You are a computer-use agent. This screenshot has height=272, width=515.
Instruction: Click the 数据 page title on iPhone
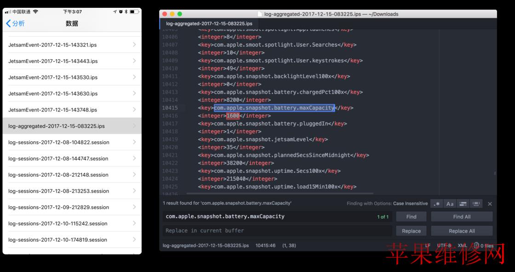click(72, 23)
